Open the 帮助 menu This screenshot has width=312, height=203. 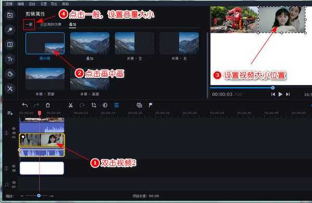point(66,4)
